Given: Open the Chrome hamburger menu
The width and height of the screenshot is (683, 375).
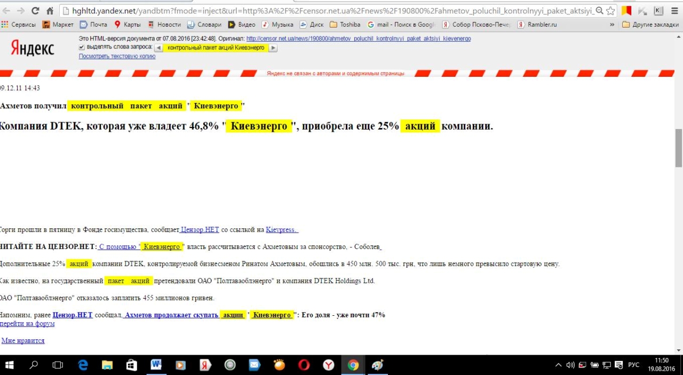Looking at the screenshot, I should pos(674,11).
